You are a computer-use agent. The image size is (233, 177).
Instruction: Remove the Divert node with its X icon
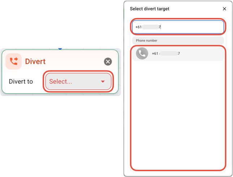click(x=108, y=62)
